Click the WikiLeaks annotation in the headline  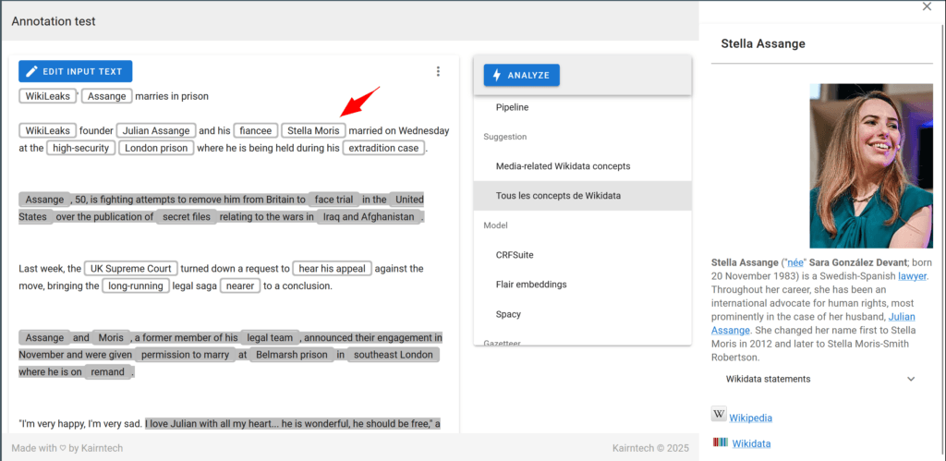48,96
